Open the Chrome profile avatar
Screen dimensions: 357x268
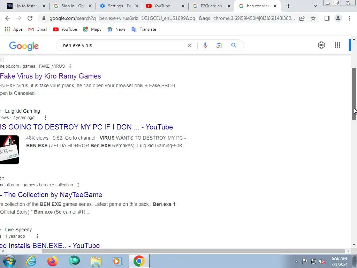[338, 18]
